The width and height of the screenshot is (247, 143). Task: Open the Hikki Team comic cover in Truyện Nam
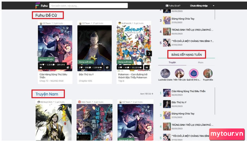click(95, 122)
